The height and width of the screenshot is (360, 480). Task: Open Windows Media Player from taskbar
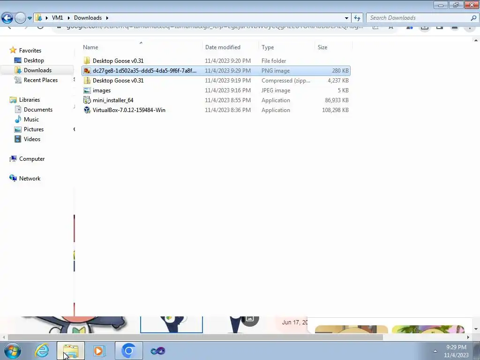coord(99,351)
